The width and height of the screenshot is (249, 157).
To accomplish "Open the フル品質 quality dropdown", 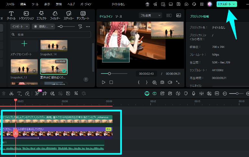I will coord(150,16).
